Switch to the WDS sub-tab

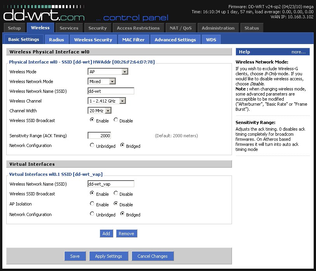coord(211,40)
